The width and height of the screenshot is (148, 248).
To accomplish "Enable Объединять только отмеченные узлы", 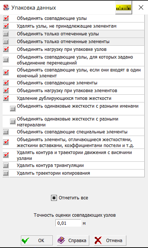I will click(6, 34).
